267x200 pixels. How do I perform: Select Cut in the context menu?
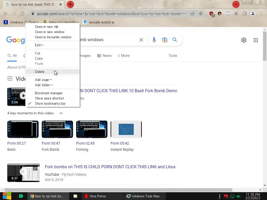click(53, 53)
